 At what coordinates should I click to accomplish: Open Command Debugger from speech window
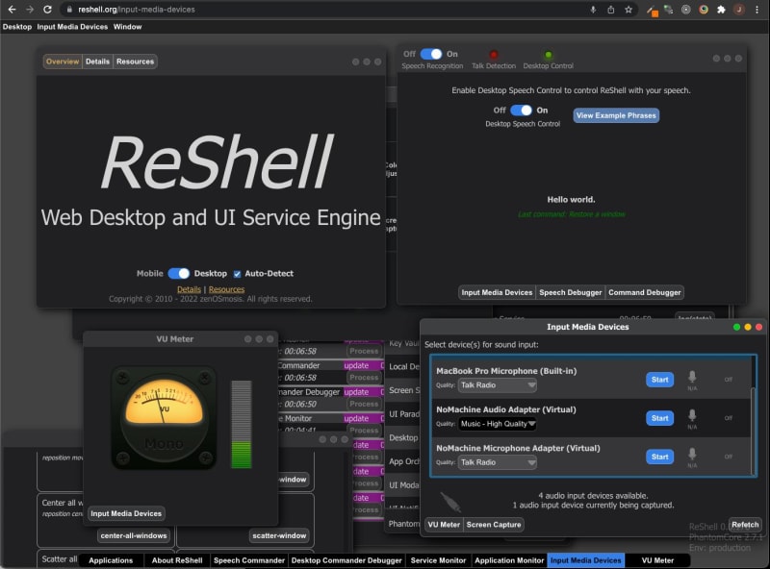(x=644, y=292)
